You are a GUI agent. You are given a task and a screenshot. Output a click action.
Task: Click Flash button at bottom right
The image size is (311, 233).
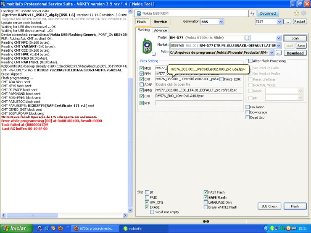click(x=295, y=206)
